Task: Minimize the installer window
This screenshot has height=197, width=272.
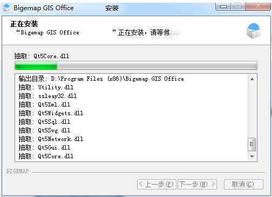Action: [x=223, y=6]
